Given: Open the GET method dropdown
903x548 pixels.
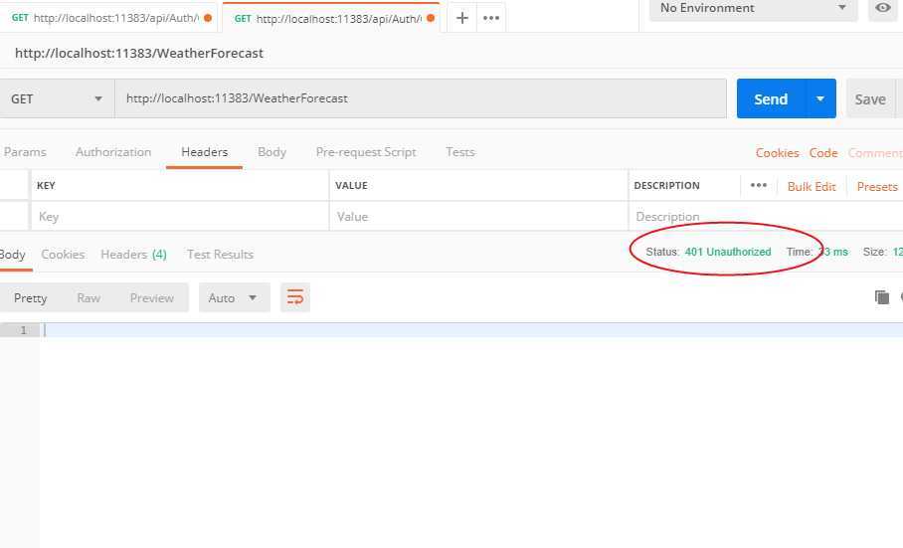Looking at the screenshot, I should coord(57,98).
